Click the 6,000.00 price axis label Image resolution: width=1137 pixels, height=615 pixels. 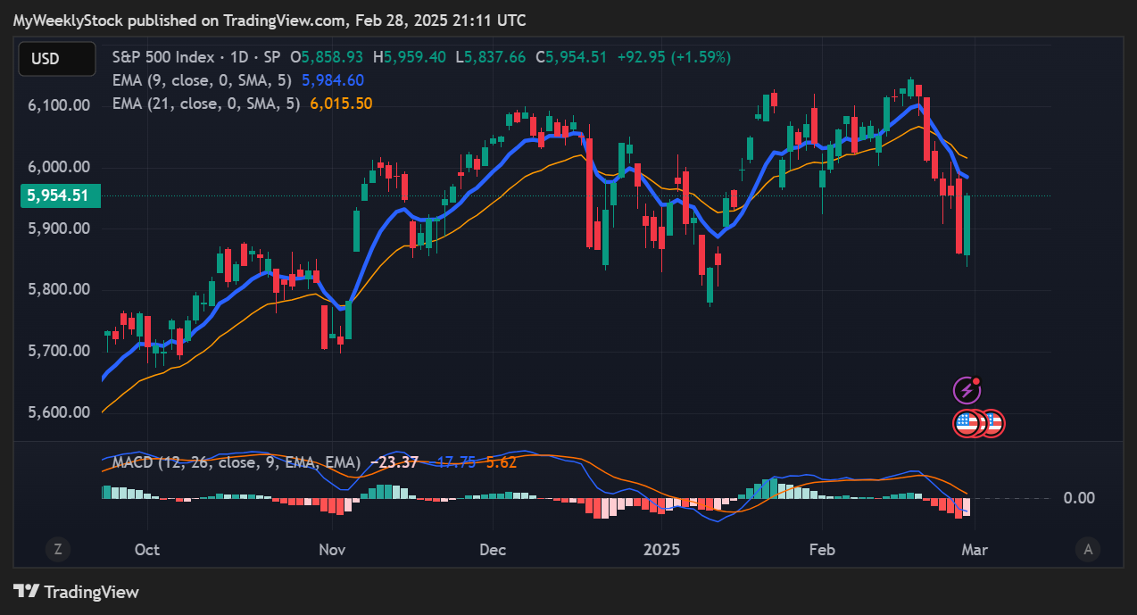(x=59, y=167)
